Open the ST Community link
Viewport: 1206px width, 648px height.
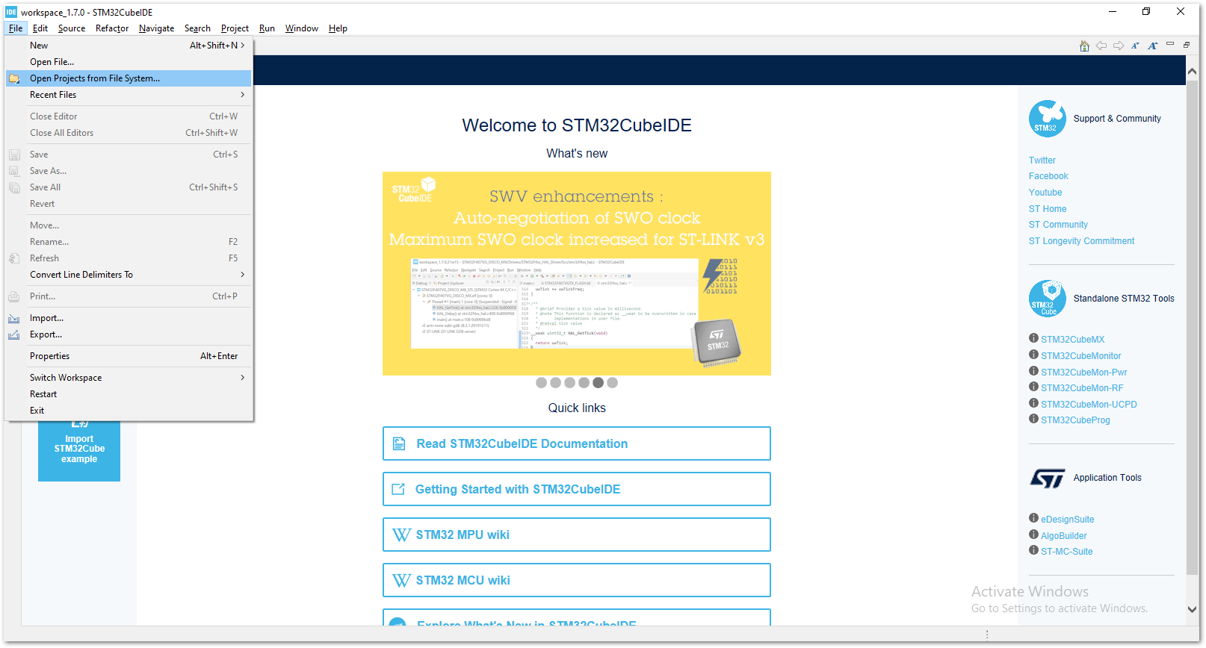1058,225
